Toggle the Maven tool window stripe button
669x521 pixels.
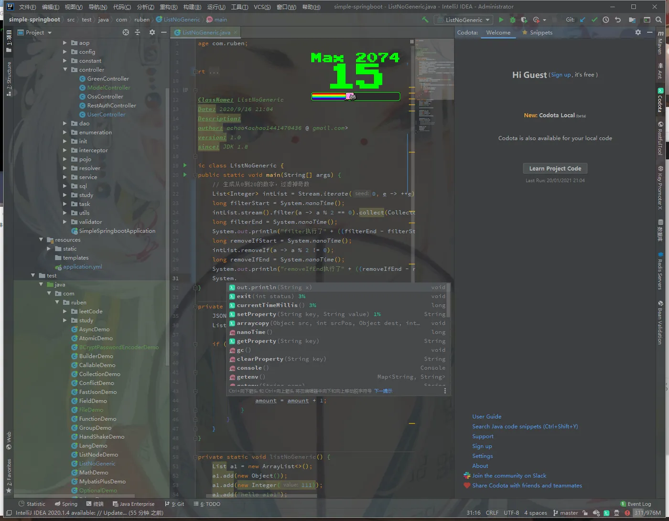[660, 43]
